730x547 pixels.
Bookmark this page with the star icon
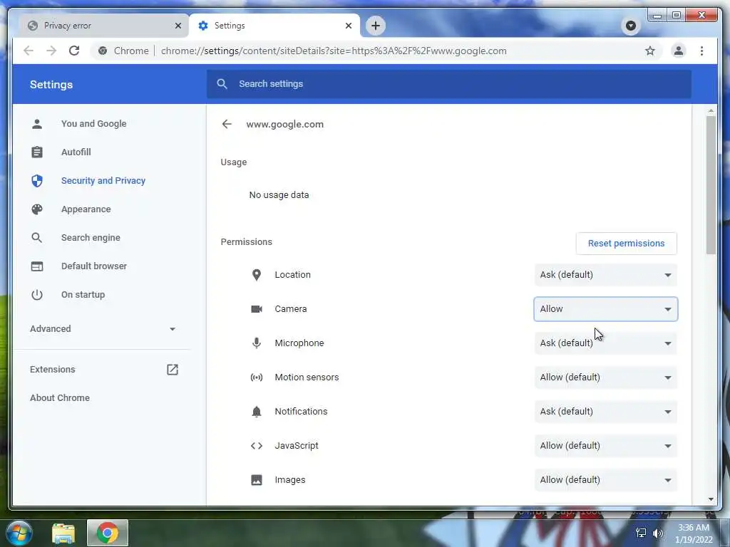coord(650,51)
